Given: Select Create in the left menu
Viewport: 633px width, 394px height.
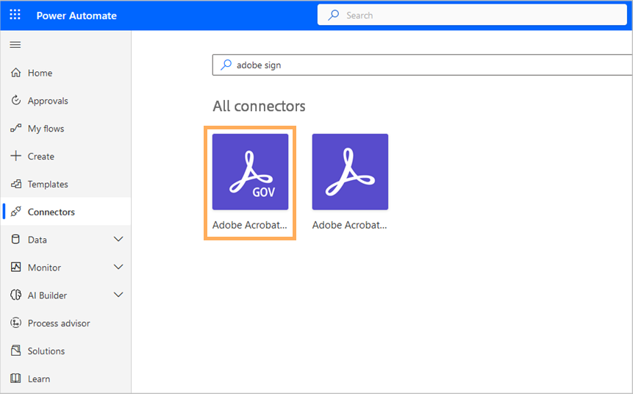Looking at the screenshot, I should [x=66, y=157].
